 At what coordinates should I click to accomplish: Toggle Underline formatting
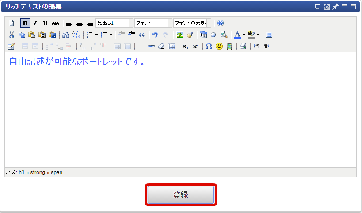point(45,23)
